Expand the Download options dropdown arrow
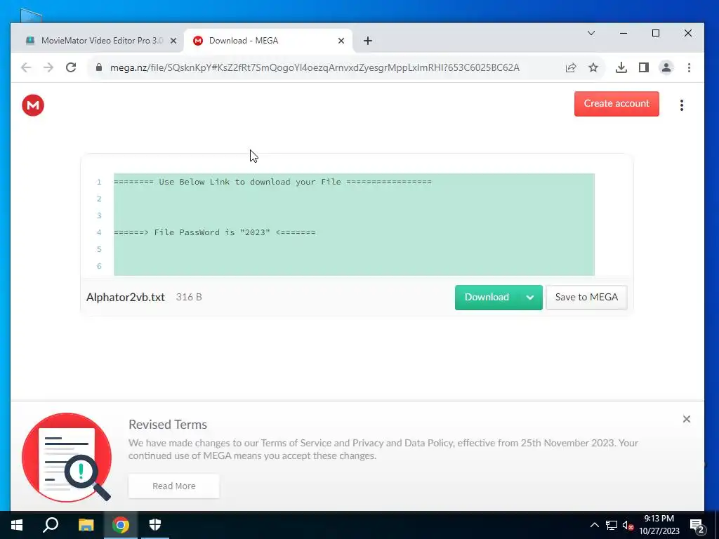The width and height of the screenshot is (719, 539). [530, 298]
